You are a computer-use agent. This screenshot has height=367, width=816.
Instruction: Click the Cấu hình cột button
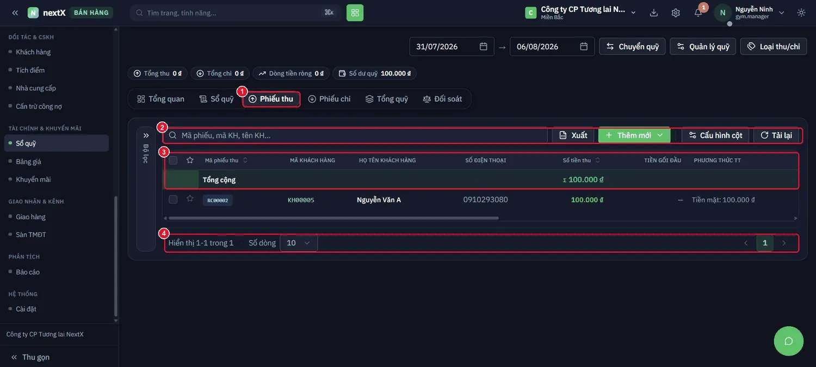715,135
